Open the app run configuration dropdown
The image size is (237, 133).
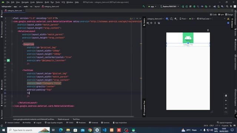tap(152, 7)
